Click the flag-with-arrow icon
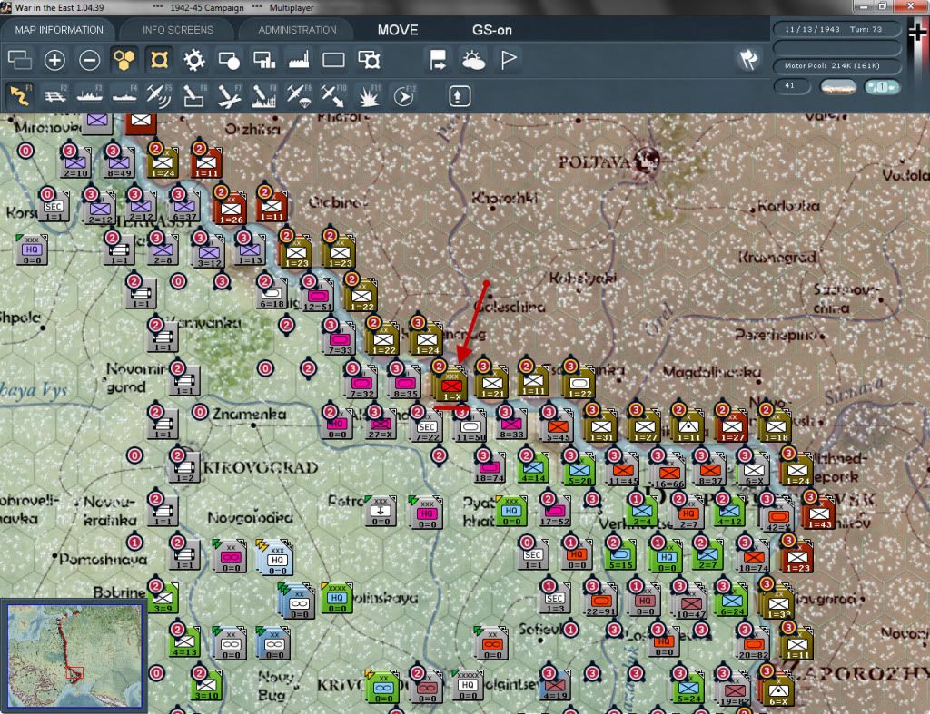The width and height of the screenshot is (930, 714). pos(438,60)
